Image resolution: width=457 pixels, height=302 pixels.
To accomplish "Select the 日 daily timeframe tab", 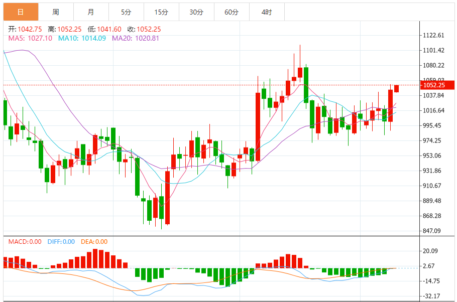I will coord(21,12).
